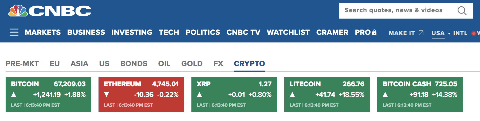Open the Bitcoin Cash quote card
Screen dimensions: 480x121
(420, 94)
